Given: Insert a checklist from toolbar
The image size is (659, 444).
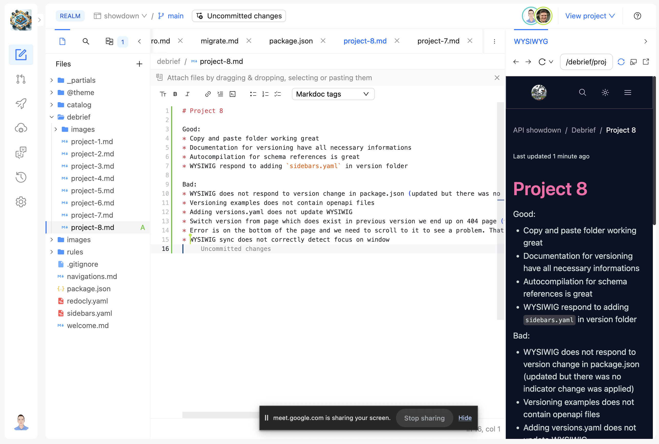Looking at the screenshot, I should (278, 94).
